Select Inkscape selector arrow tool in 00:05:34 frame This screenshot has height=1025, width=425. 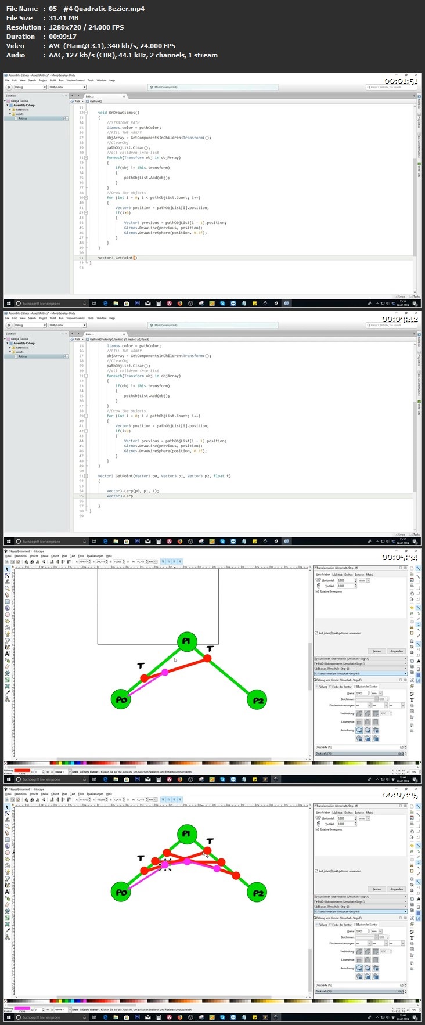point(7,569)
